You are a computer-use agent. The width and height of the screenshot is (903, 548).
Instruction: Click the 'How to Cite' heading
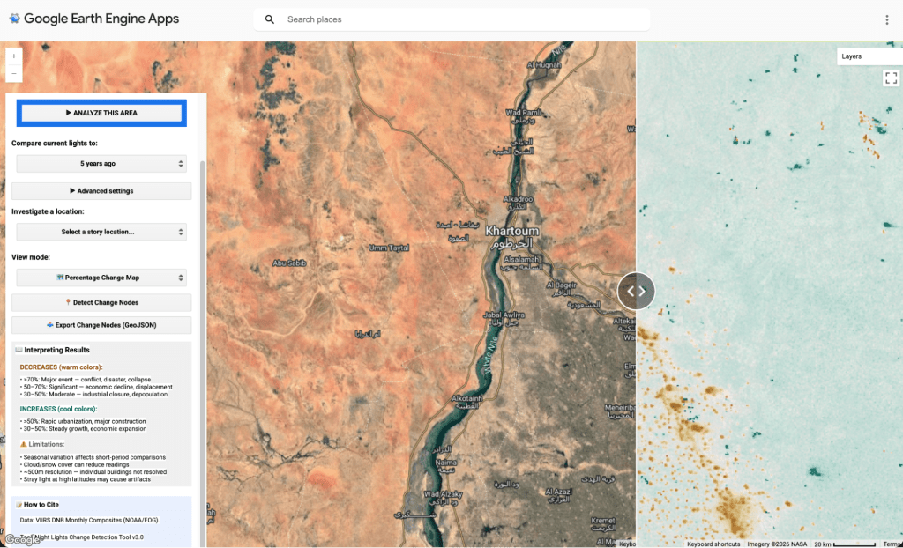[x=41, y=505]
